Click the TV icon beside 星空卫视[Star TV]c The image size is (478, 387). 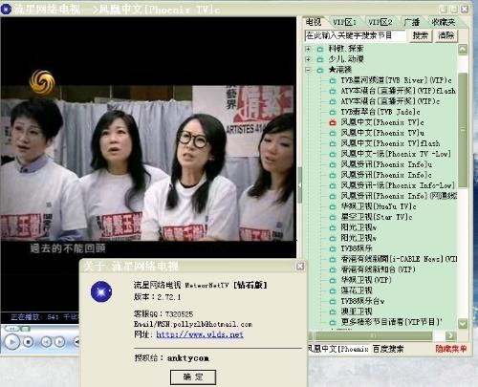(333, 217)
